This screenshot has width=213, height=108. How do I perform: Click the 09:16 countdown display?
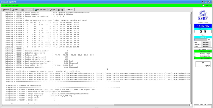pyautogui.click(x=203, y=32)
